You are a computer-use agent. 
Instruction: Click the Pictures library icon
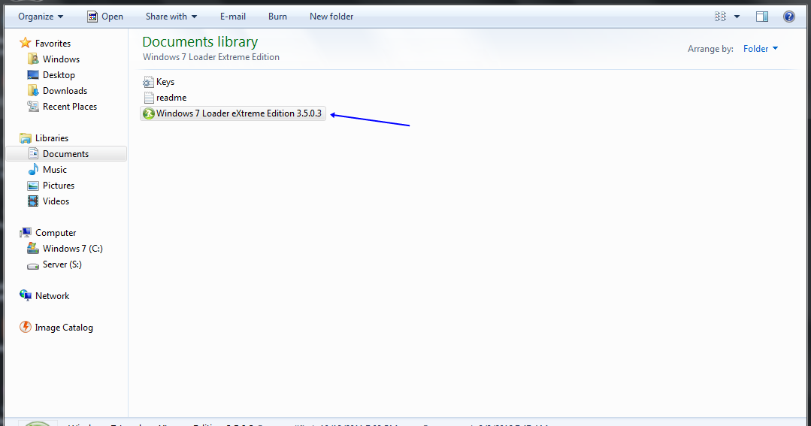(x=33, y=186)
